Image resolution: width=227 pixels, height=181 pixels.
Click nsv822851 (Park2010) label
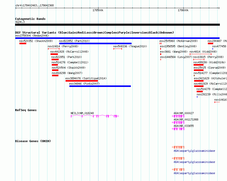[x=67, y=57]
